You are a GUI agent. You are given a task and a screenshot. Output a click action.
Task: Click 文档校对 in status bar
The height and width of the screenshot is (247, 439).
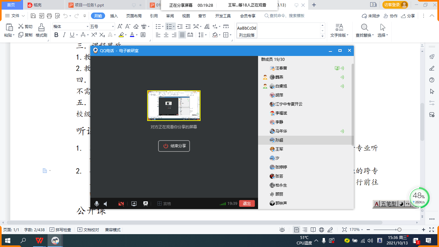pyautogui.click(x=88, y=230)
